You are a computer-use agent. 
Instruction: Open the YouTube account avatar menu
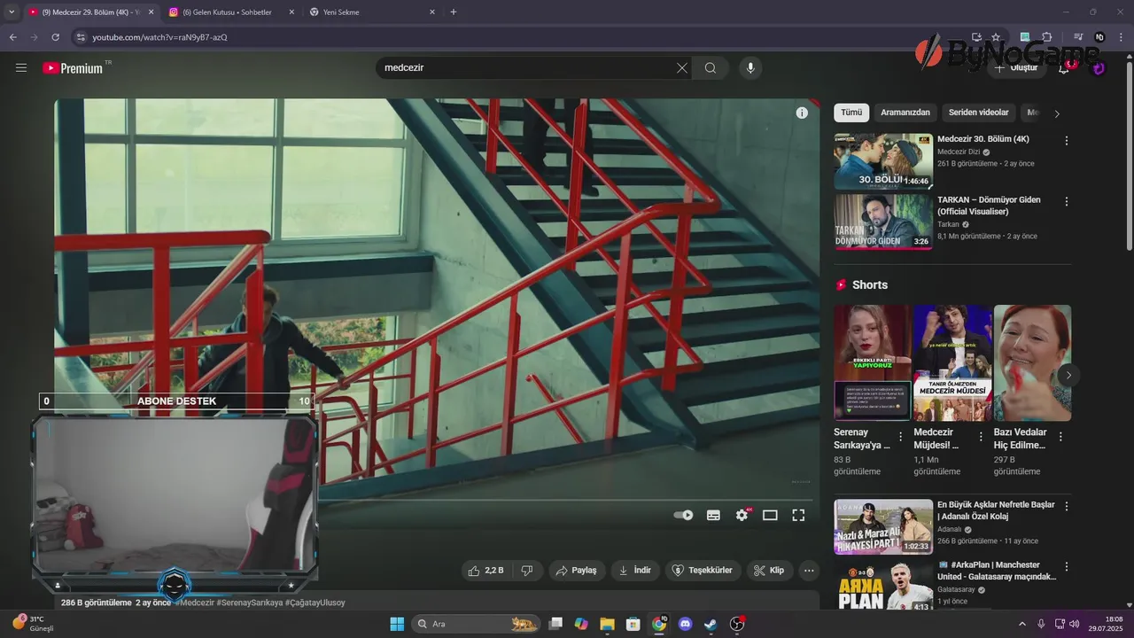pyautogui.click(x=1099, y=68)
